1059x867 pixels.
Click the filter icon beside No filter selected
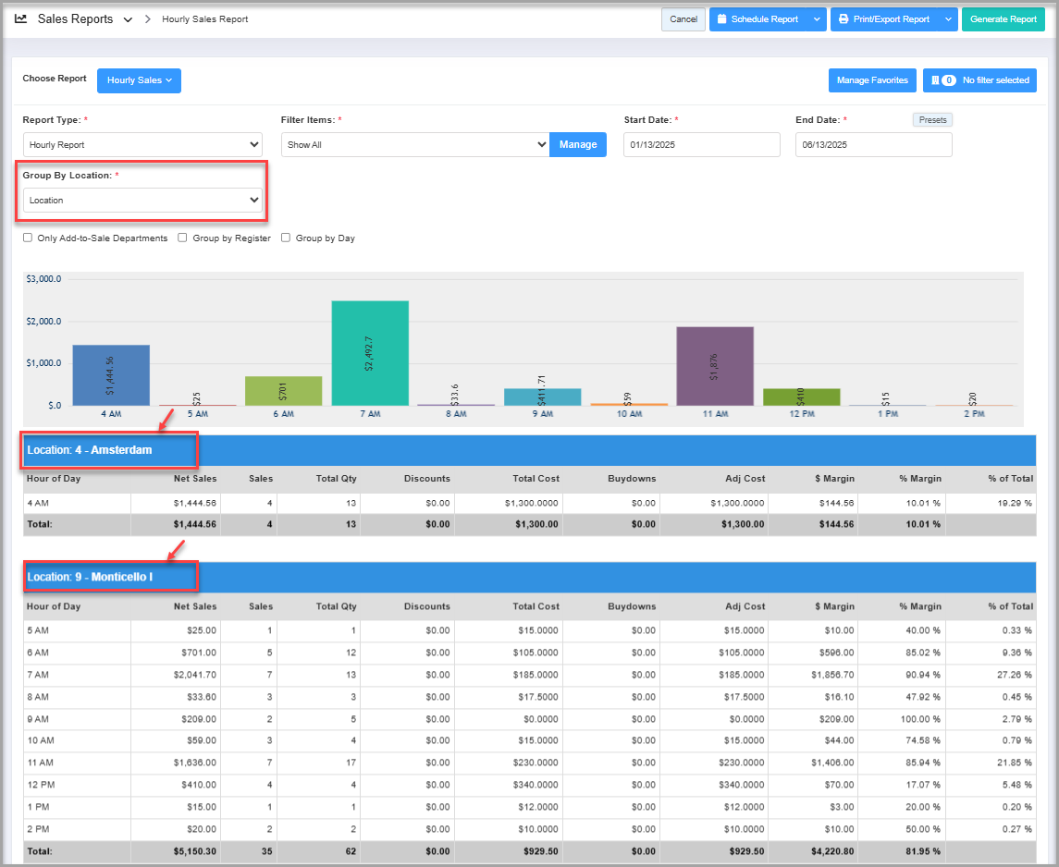(x=935, y=80)
